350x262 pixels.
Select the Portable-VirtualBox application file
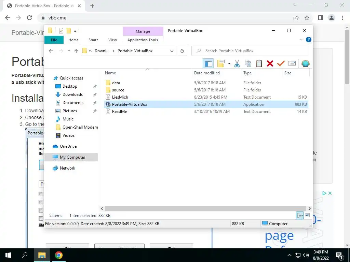[x=206, y=104]
